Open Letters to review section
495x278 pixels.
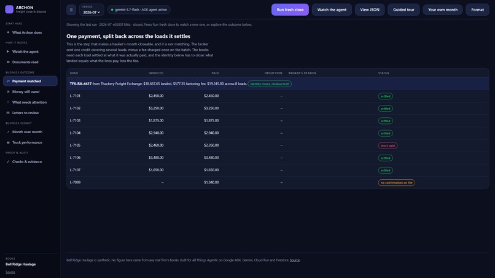pyautogui.click(x=30, y=113)
